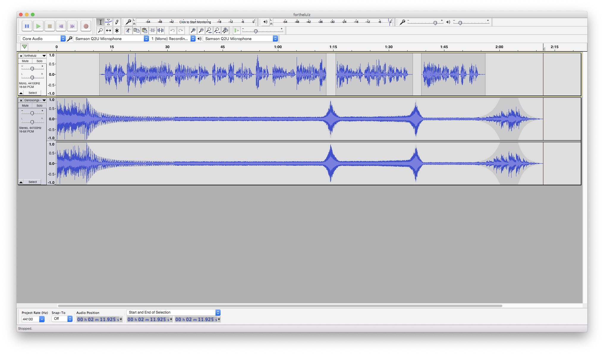The height and width of the screenshot is (354, 604).
Task: Choose the Time Shift tool
Action: (108, 30)
